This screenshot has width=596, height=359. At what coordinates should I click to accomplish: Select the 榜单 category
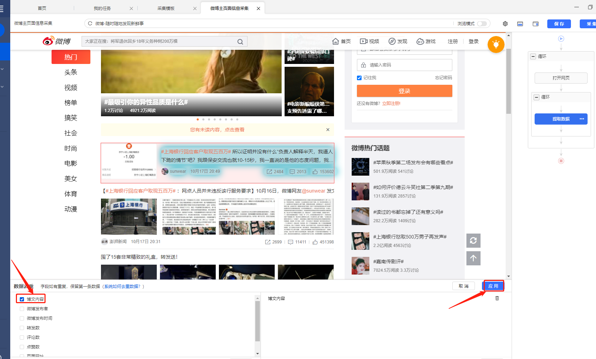(x=71, y=102)
